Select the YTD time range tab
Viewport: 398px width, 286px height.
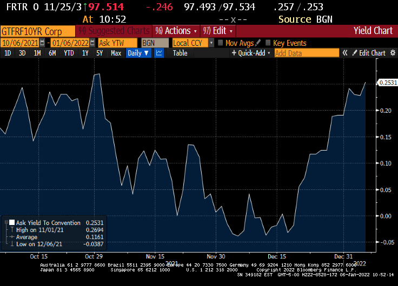pos(69,53)
